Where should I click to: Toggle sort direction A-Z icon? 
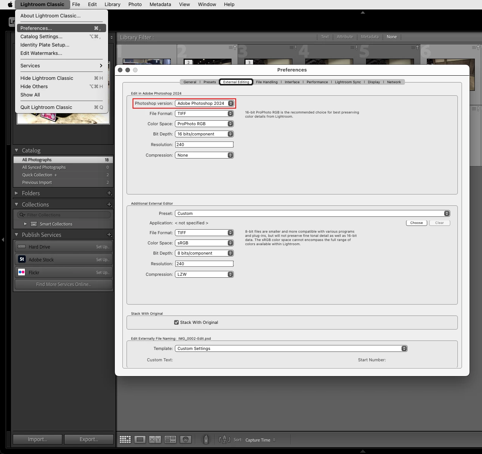pos(224,440)
